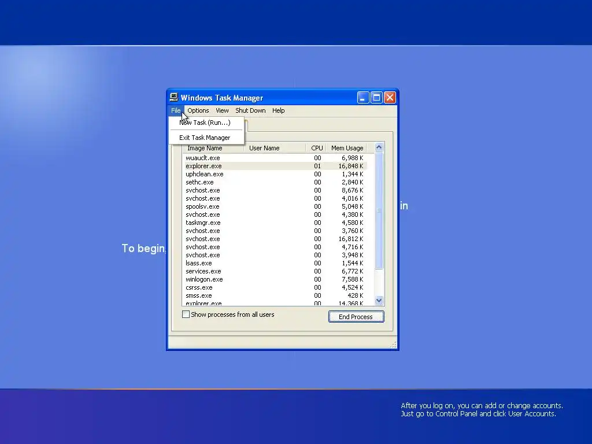The image size is (592, 444).
Task: Click the process list scroll up arrow
Action: click(379, 147)
